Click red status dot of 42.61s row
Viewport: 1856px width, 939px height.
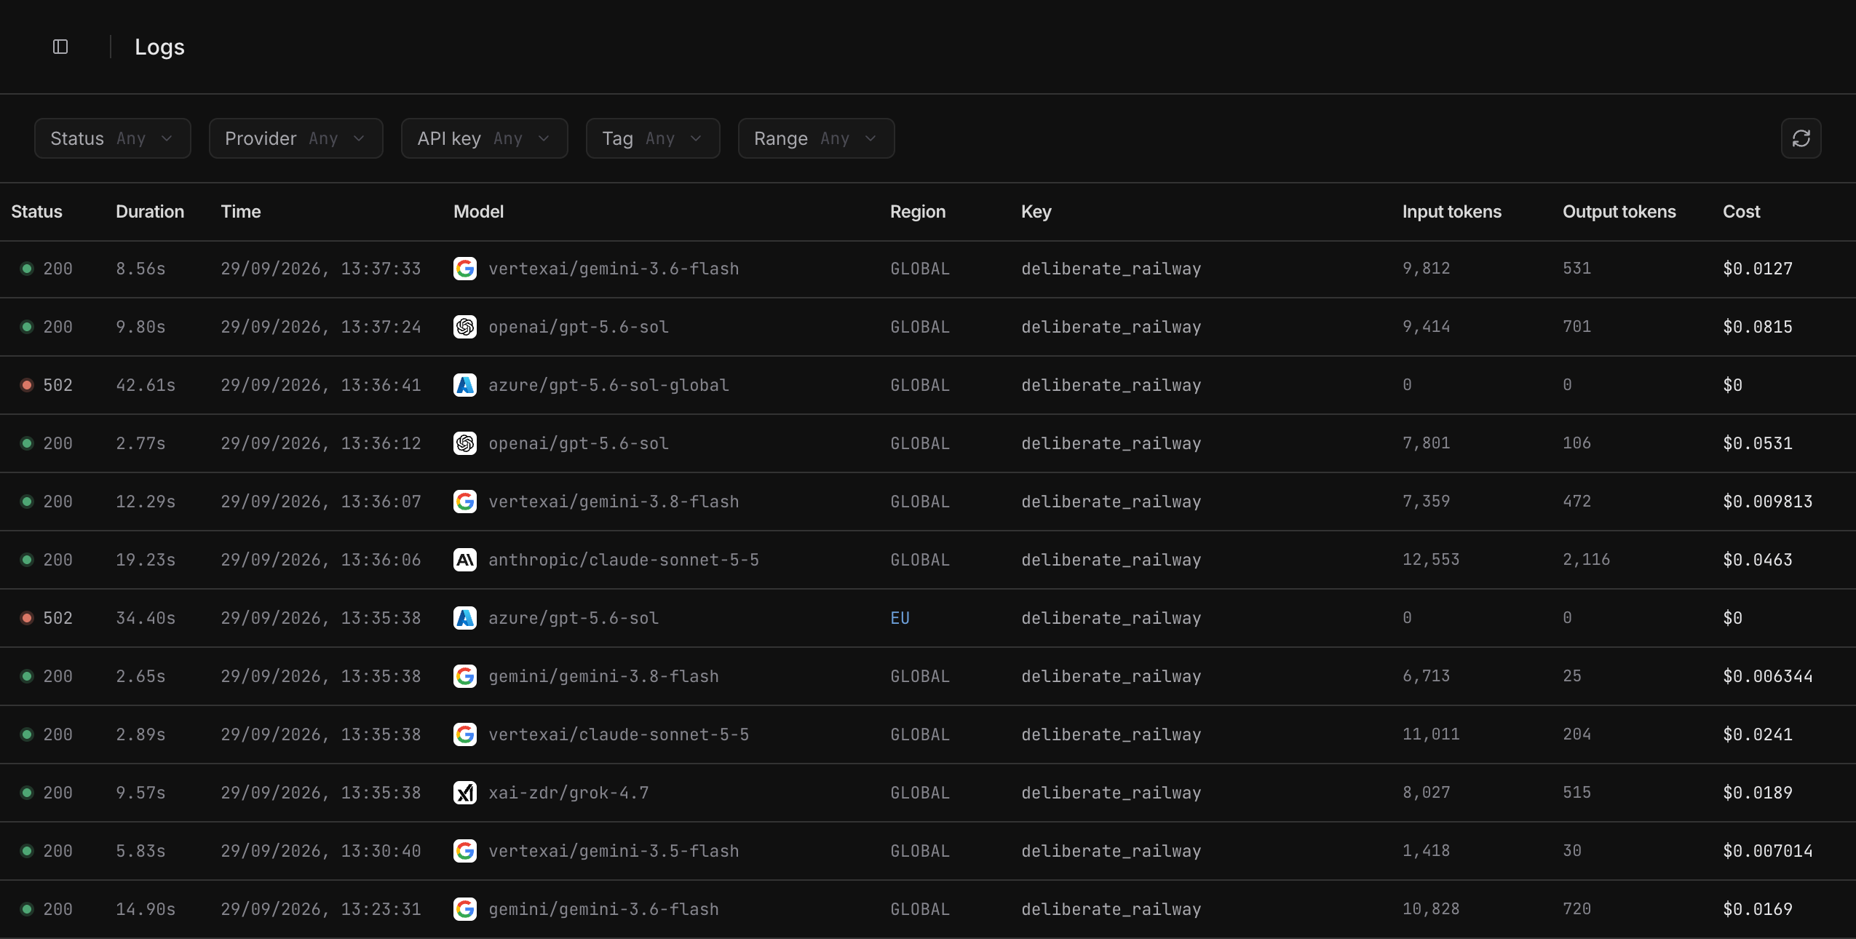pyautogui.click(x=27, y=385)
